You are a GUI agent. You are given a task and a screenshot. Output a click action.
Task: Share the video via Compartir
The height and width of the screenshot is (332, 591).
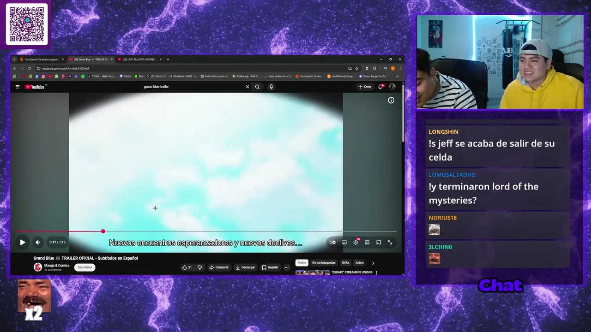click(219, 267)
